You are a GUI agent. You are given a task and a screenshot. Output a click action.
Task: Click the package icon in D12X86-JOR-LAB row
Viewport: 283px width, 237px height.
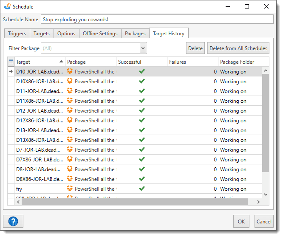pos(70,120)
